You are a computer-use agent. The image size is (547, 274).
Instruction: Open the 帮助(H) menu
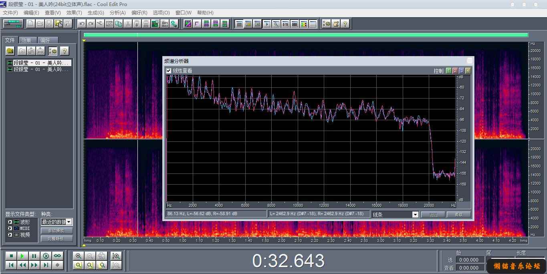coord(205,13)
